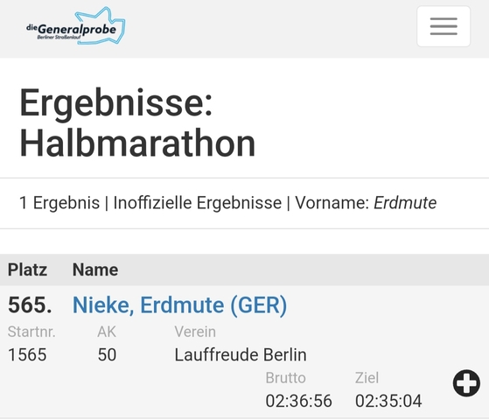
Task: Select the rank 565. entry
Action: pyautogui.click(x=30, y=304)
